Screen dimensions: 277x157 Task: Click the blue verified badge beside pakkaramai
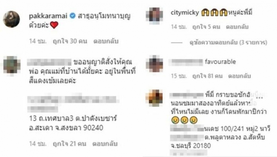coord(72,16)
